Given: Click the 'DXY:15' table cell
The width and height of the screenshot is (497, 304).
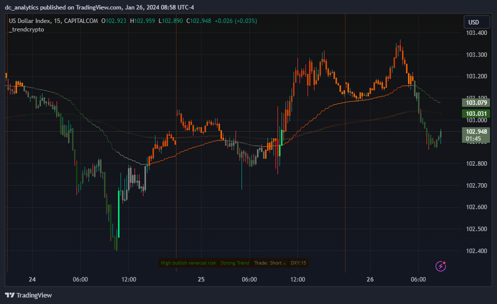Looking at the screenshot, I should pos(298,263).
